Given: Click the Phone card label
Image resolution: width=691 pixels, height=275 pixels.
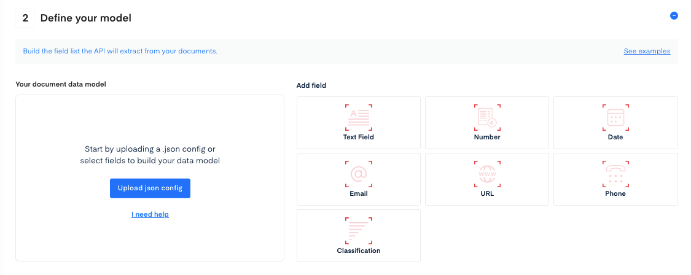Looking at the screenshot, I should click(615, 193).
